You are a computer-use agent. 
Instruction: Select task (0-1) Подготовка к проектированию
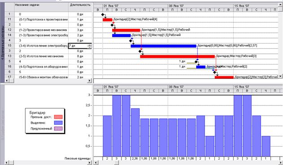click(44, 19)
